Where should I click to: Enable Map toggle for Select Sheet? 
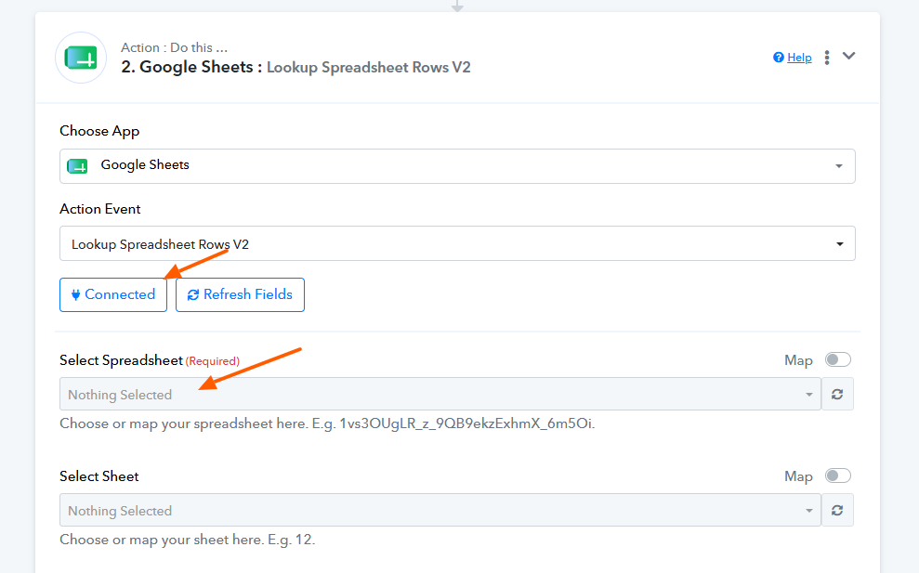pyautogui.click(x=837, y=475)
